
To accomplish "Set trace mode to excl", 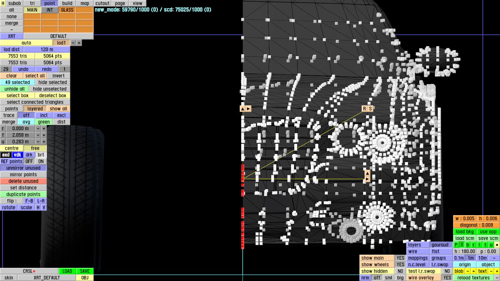I will point(61,115).
